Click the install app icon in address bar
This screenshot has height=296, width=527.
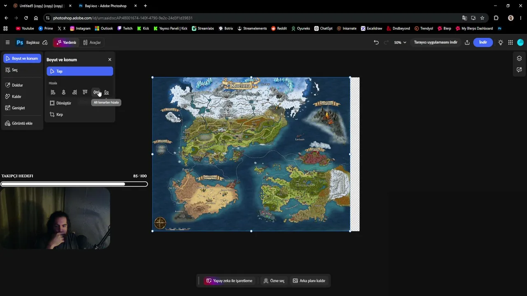(x=473, y=18)
